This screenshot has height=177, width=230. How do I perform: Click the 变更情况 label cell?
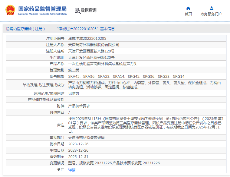[x=36, y=163]
